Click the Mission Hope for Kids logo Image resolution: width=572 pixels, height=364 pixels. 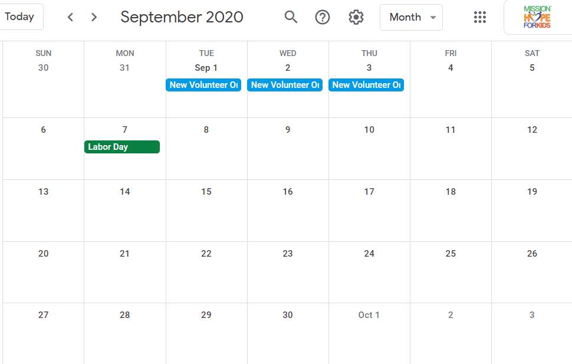click(x=537, y=17)
